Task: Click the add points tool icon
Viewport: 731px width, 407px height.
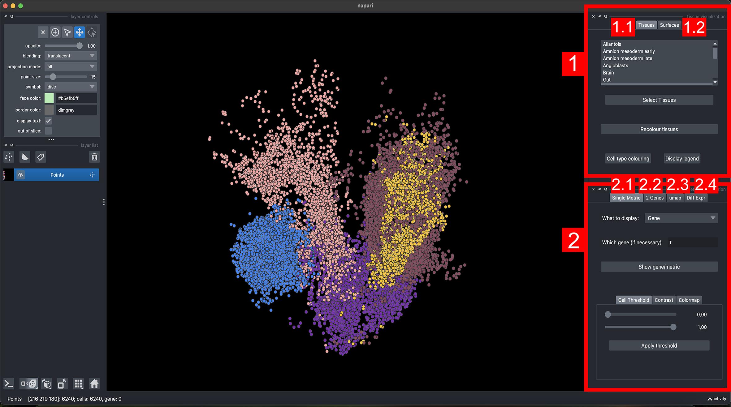Action: coord(55,32)
